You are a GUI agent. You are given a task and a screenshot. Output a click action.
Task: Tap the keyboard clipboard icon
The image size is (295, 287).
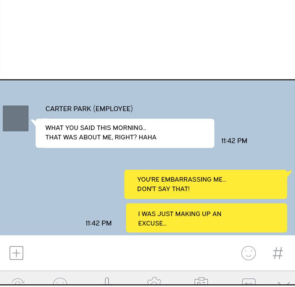[x=201, y=282]
